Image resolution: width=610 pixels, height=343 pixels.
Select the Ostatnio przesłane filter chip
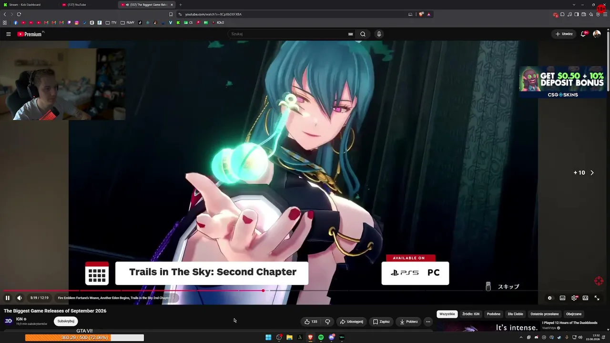(545, 314)
